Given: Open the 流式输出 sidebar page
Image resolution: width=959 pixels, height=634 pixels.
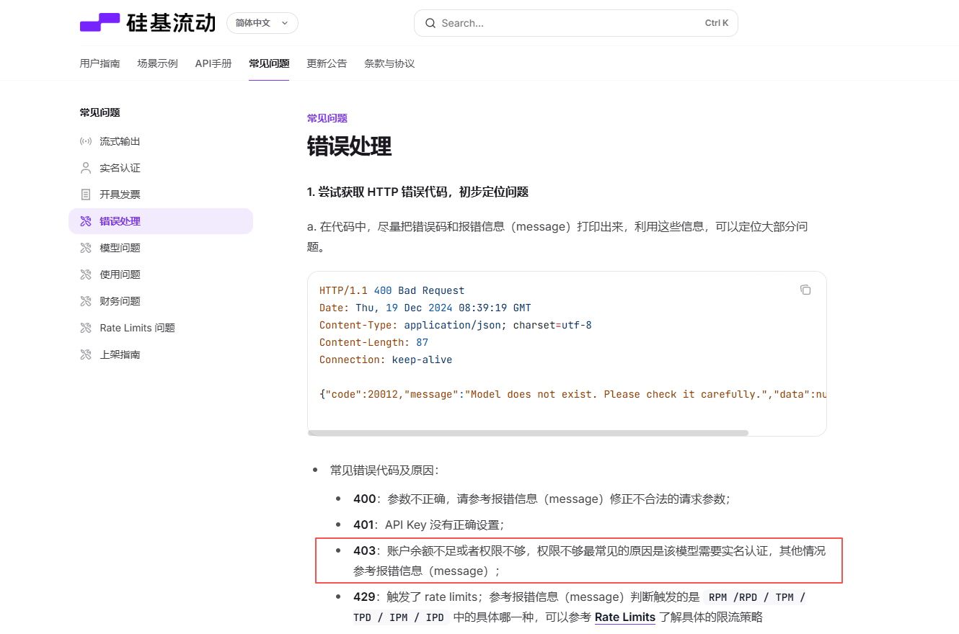Looking at the screenshot, I should coord(161,141).
